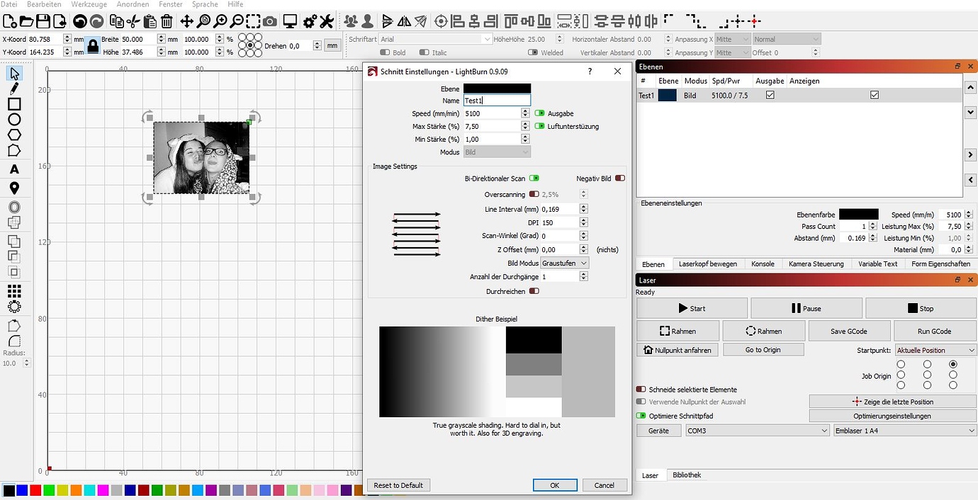Click inside the Name field showing Test1
This screenshot has width=978, height=500.
(x=496, y=100)
